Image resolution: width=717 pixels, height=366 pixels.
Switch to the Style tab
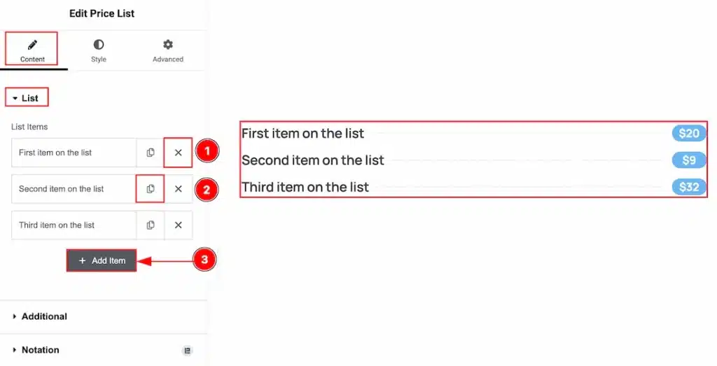tap(99, 51)
